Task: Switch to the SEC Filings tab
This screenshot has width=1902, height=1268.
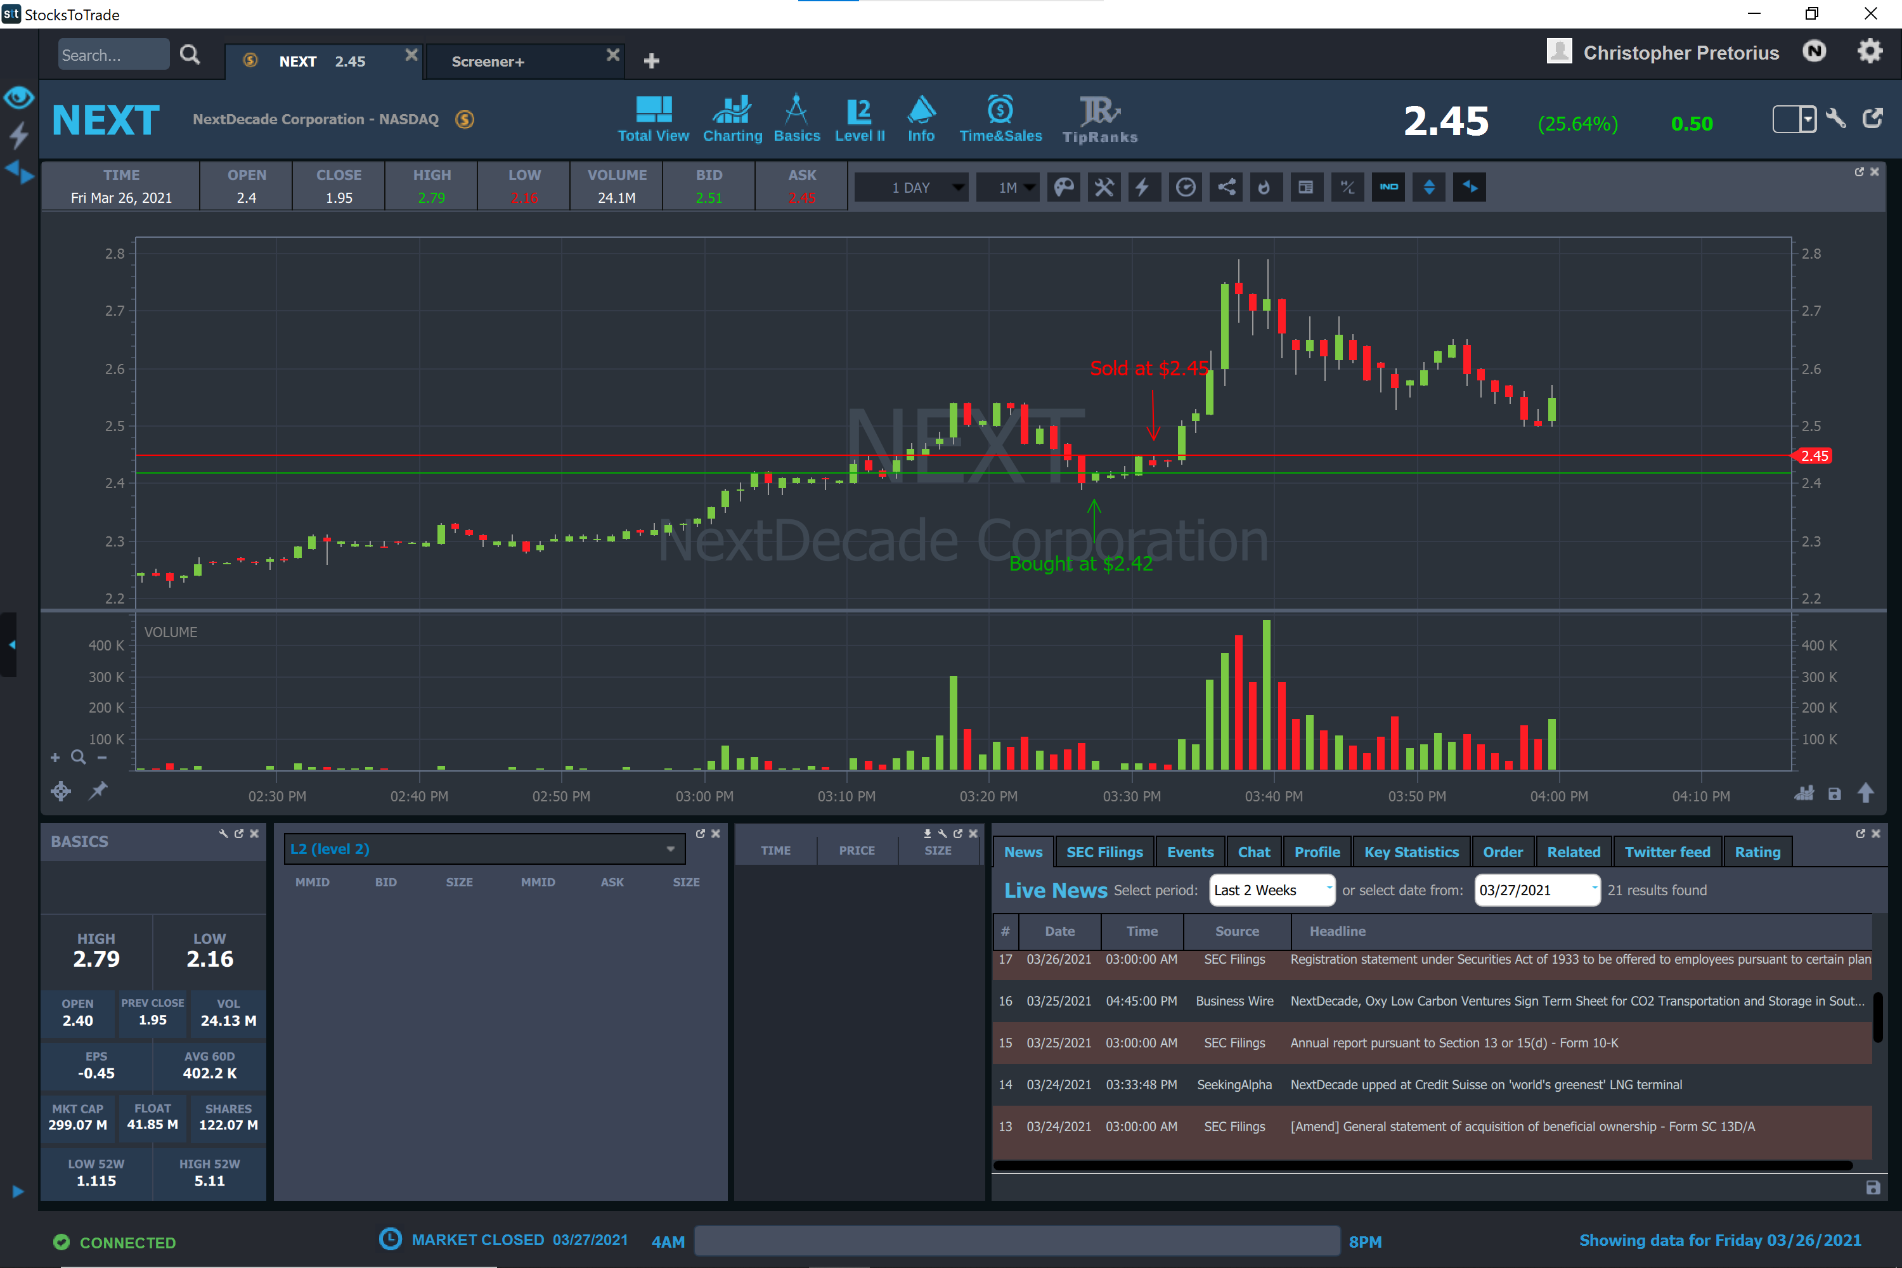Action: 1104,851
